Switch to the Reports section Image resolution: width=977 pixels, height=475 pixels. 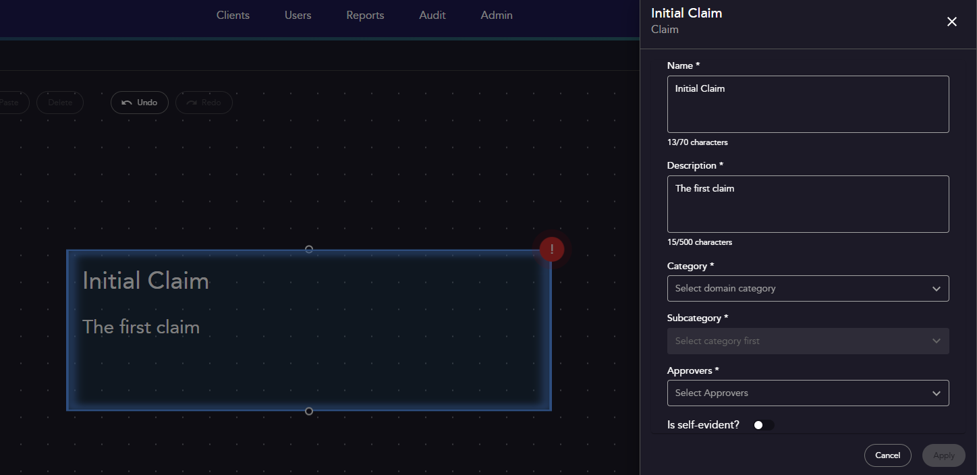365,15
